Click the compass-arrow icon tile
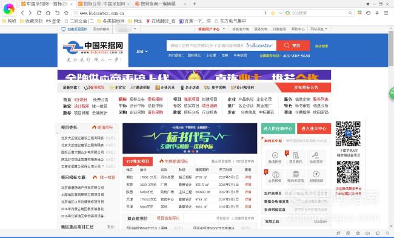Screen dimensions: 394x238 pyautogui.click(x=316, y=177)
